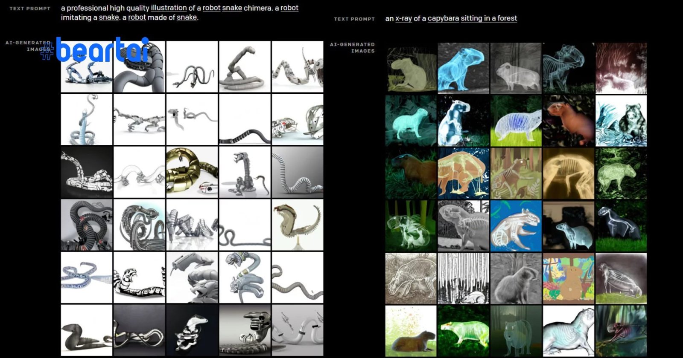Click the pink-maroon forest image in top row

point(621,68)
